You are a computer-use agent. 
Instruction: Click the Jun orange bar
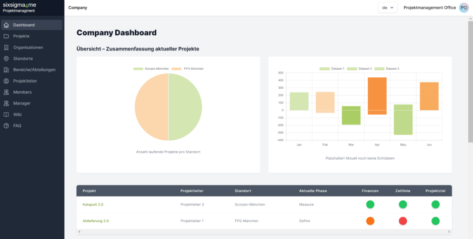[x=429, y=96]
